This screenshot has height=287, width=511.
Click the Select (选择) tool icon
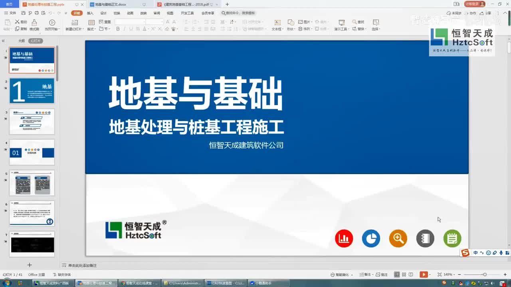coord(376,23)
